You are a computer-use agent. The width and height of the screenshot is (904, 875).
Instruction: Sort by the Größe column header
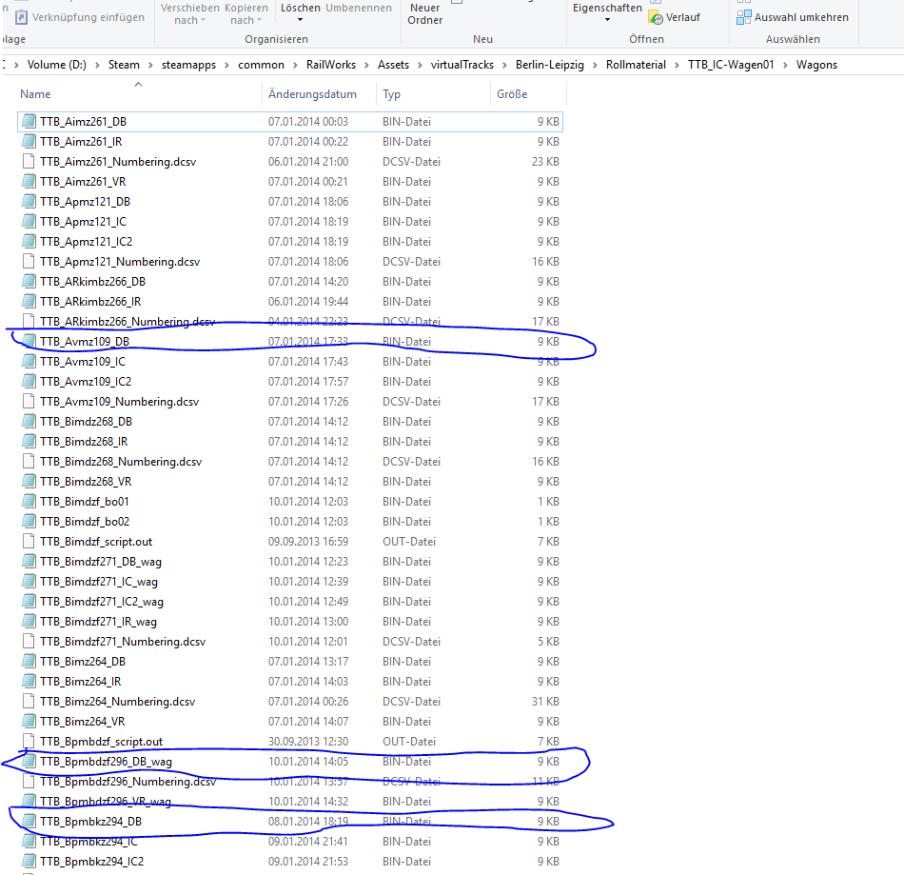coord(512,94)
